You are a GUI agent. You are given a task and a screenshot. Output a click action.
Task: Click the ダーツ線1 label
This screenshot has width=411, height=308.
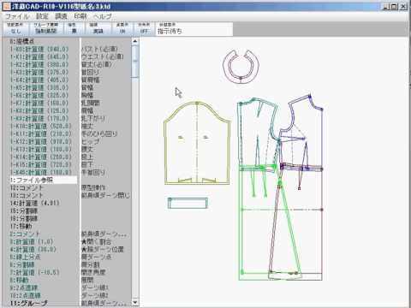tap(95, 288)
